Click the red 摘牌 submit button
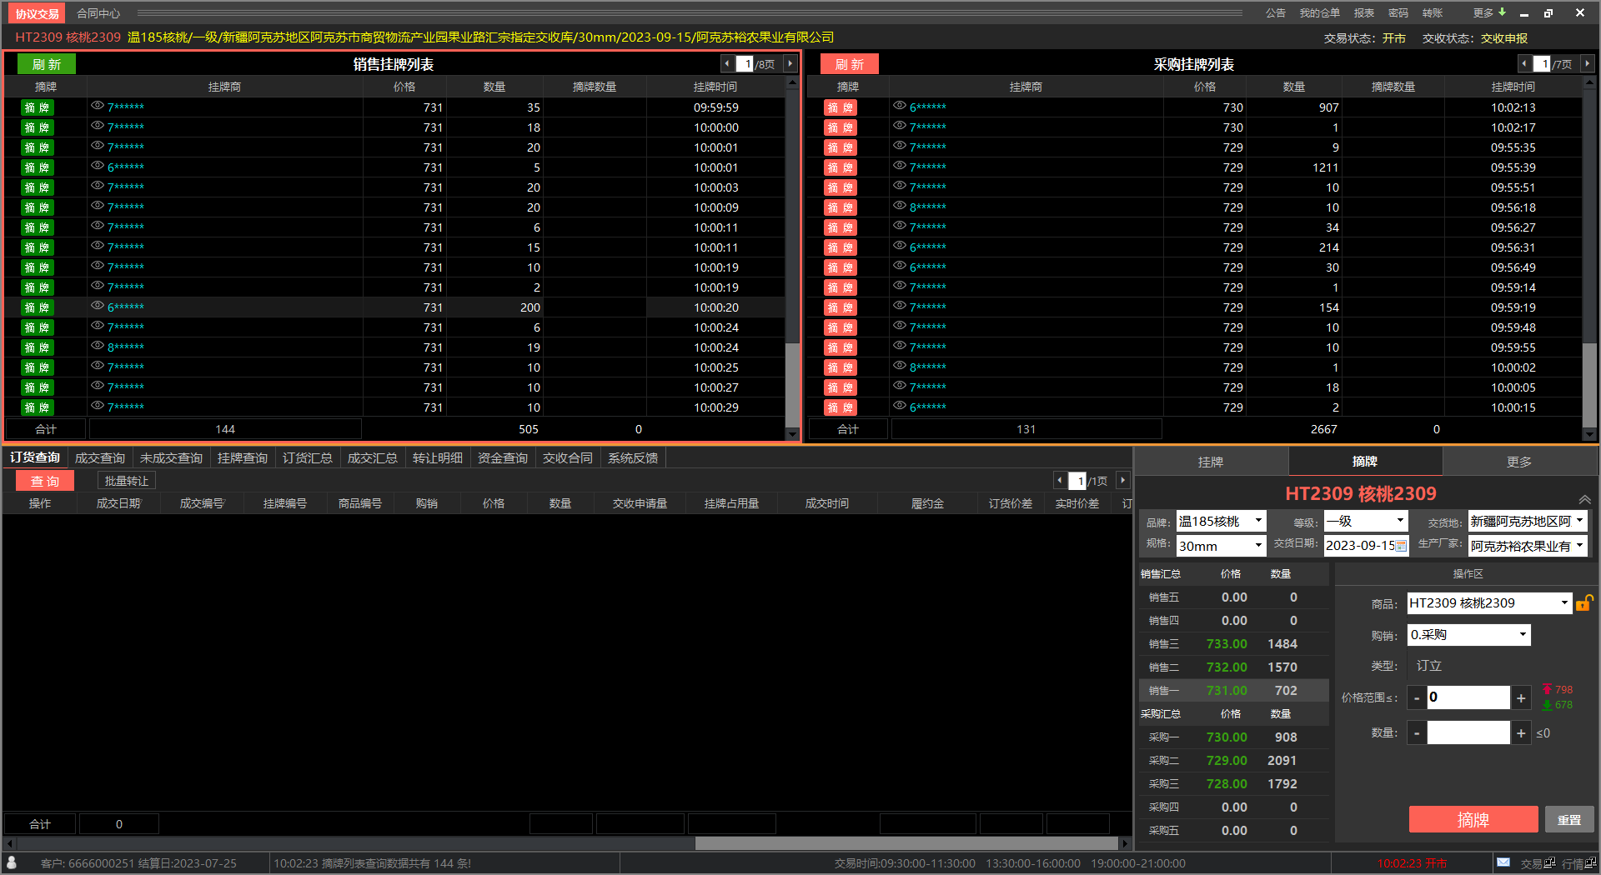Screen dimensions: 1601x875 pos(1473,819)
